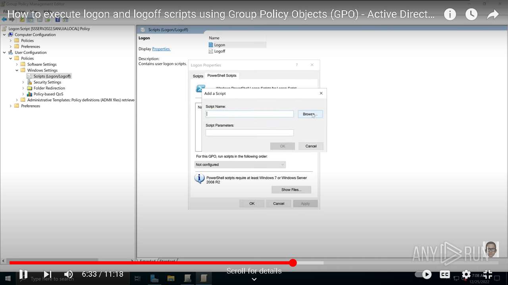Click Cancel in Logon Properties
Screen dimensions: 508x285
[279, 203]
